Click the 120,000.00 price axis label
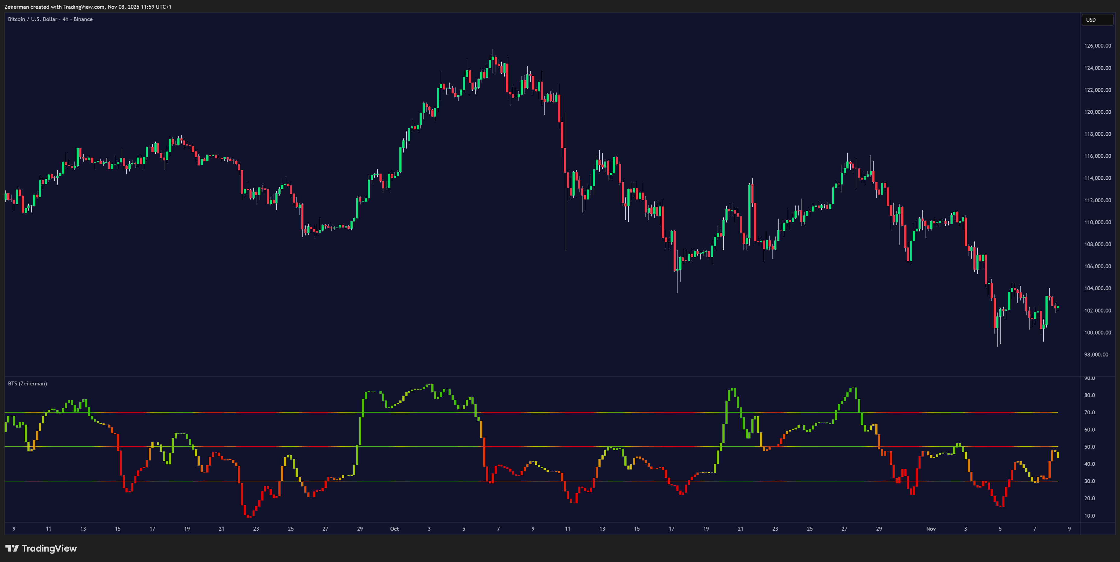Image resolution: width=1120 pixels, height=562 pixels. (1097, 111)
